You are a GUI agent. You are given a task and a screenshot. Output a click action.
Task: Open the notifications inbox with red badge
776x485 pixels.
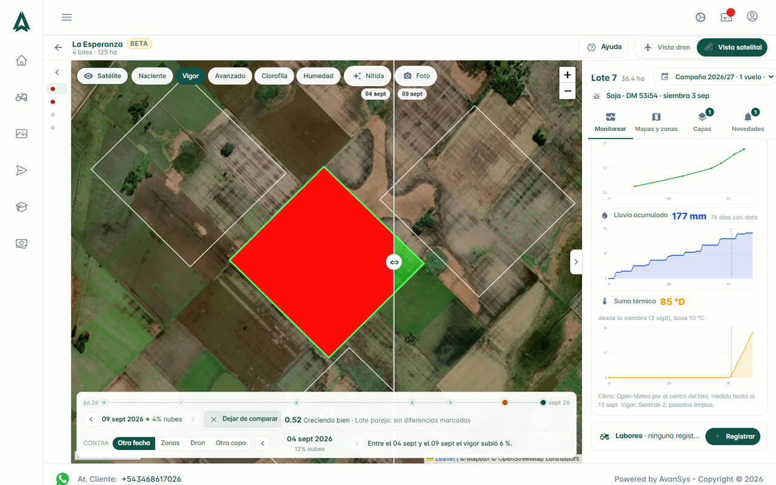(x=726, y=16)
